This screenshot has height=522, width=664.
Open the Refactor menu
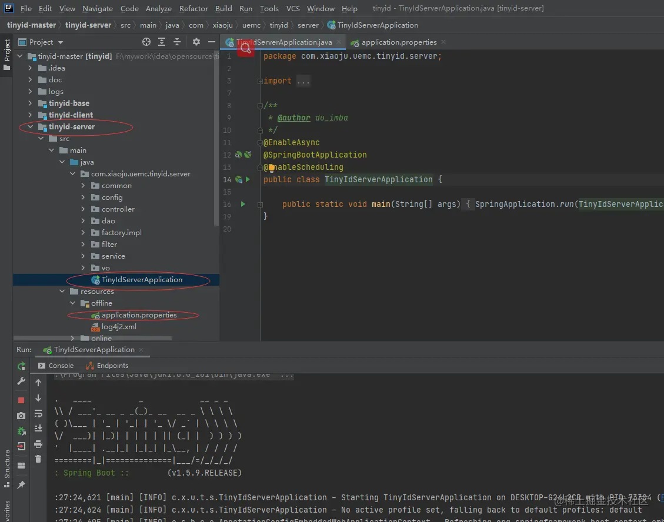coord(193,8)
